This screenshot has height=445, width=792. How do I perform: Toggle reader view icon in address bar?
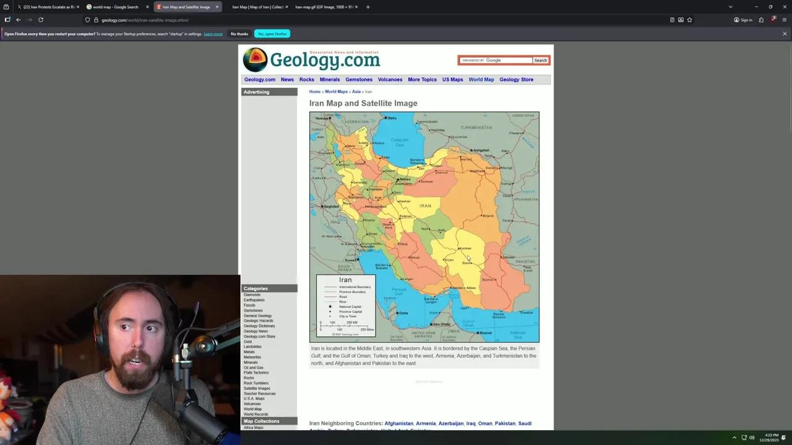[672, 20]
